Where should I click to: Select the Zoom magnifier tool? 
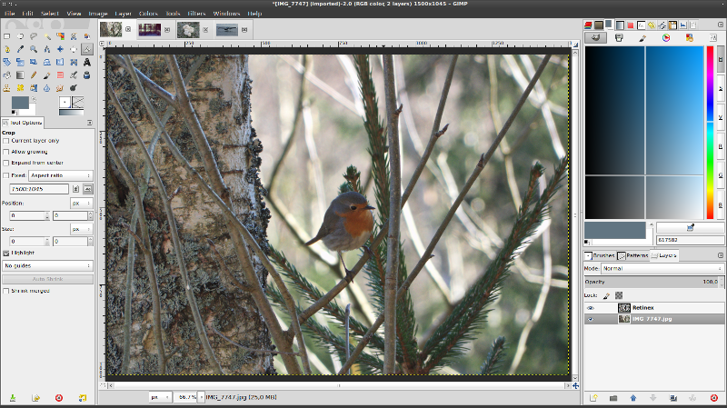34,49
